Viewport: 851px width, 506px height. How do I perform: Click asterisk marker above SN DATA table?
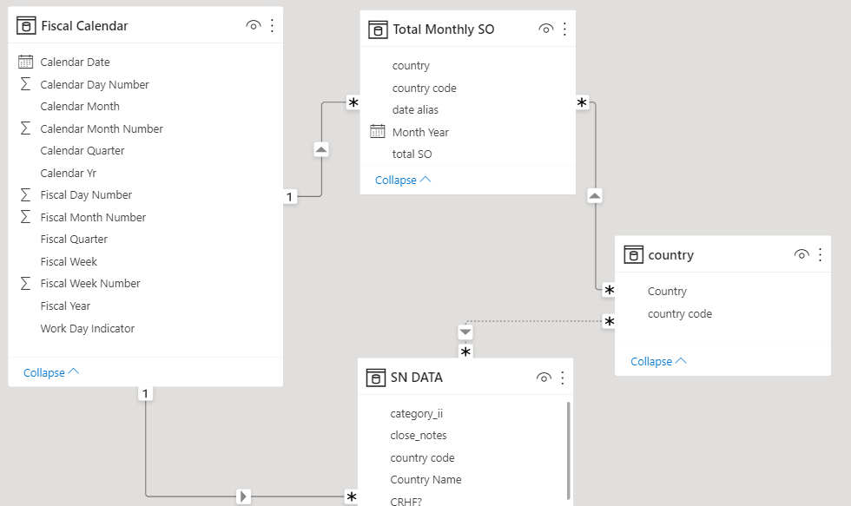pos(465,352)
